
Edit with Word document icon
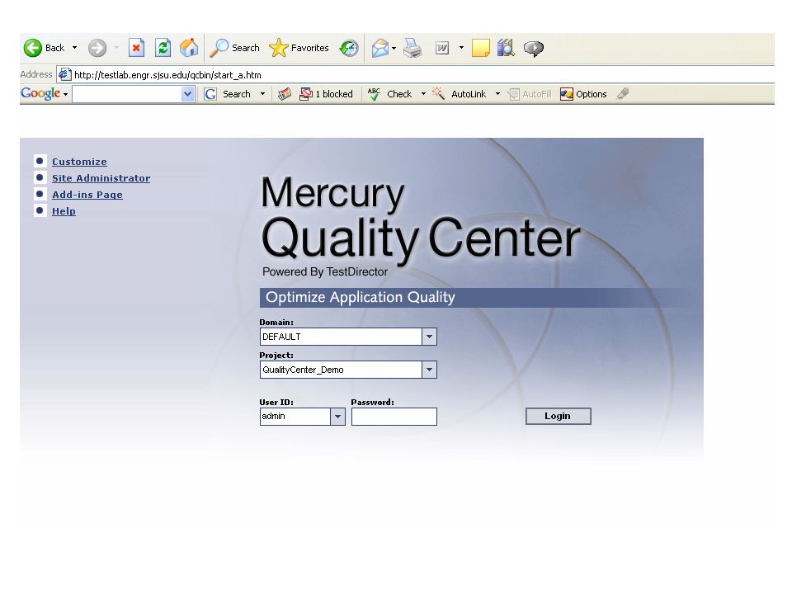pyautogui.click(x=442, y=49)
